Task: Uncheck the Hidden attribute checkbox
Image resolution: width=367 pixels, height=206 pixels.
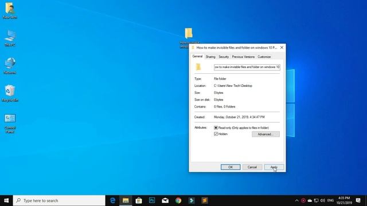Action: [216, 134]
